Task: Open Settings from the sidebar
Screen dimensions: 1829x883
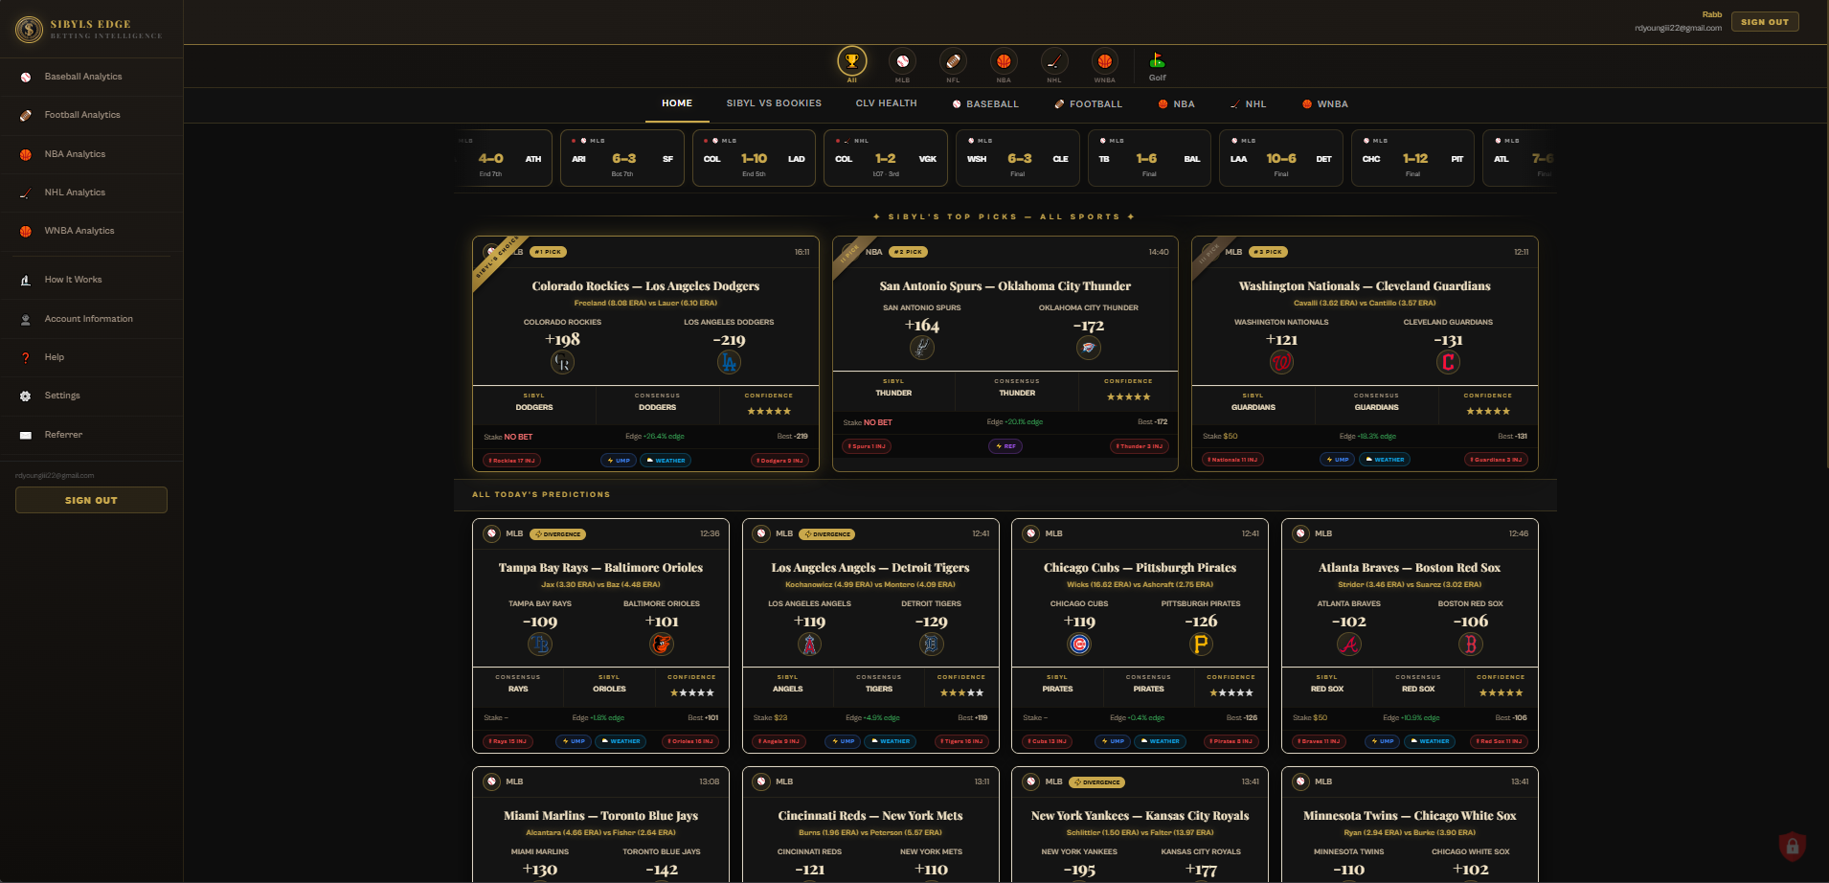Action: (x=92, y=396)
